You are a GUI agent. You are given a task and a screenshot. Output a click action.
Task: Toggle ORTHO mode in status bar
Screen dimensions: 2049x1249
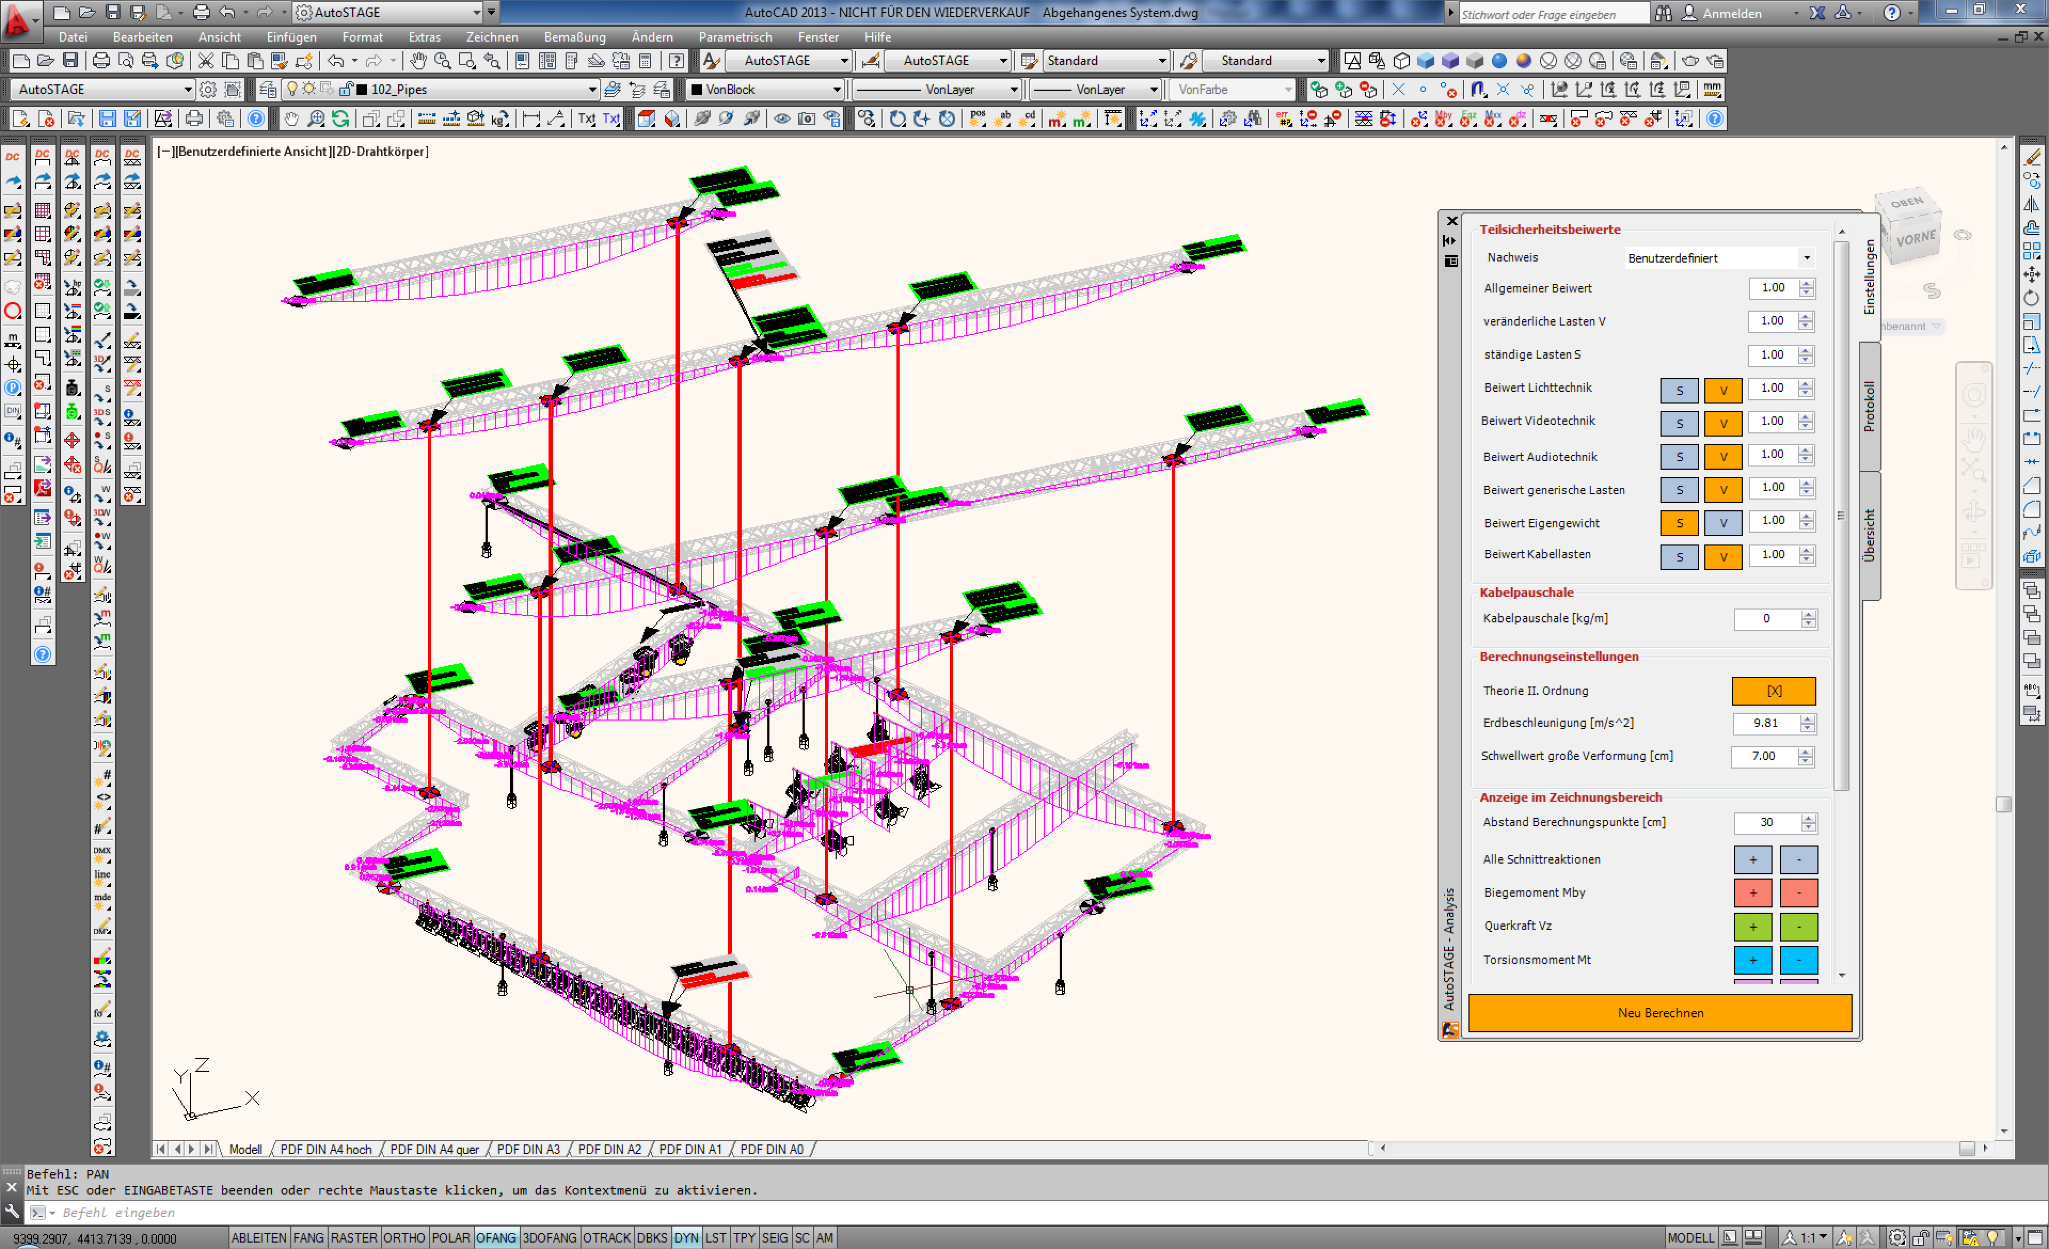(404, 1237)
